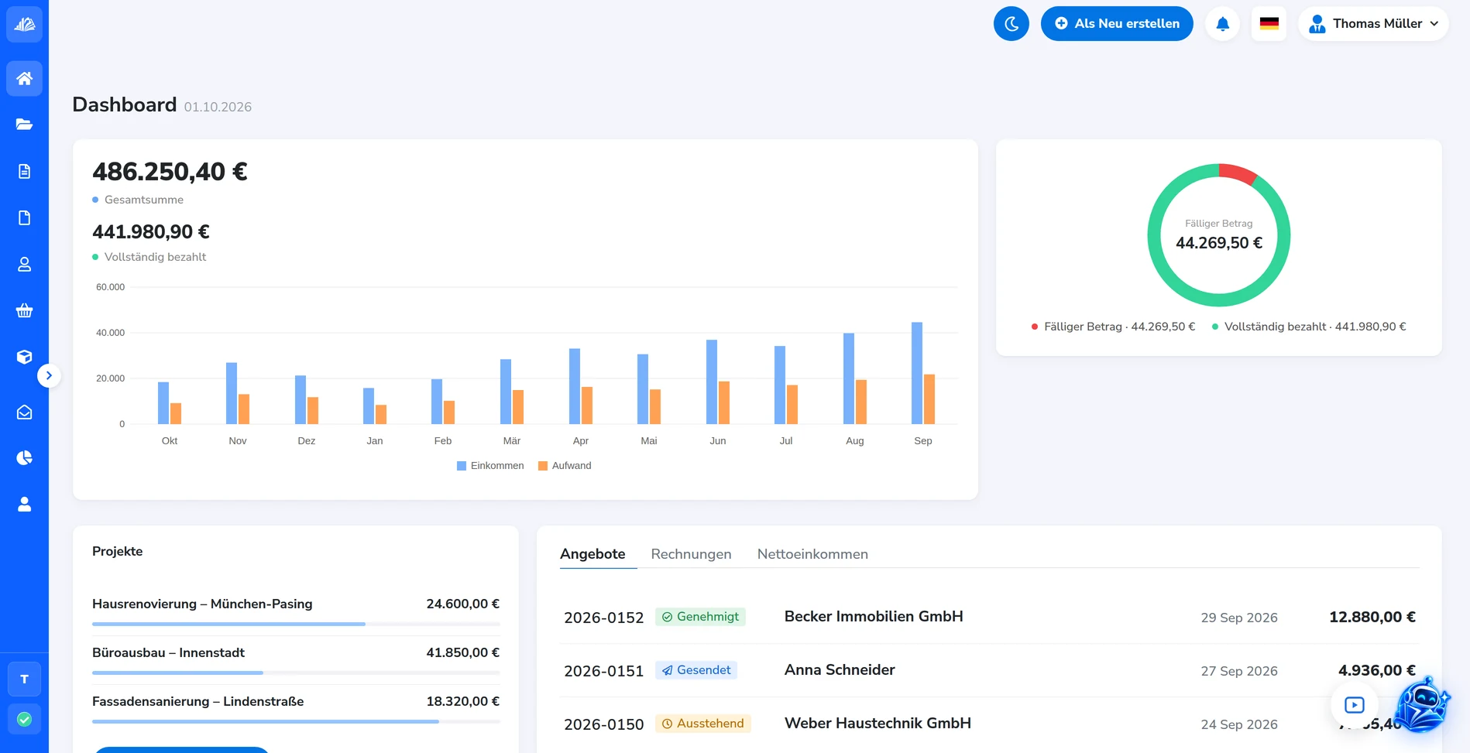
Task: Toggle Vollständig bezahlt in donut legend
Action: [1309, 327]
